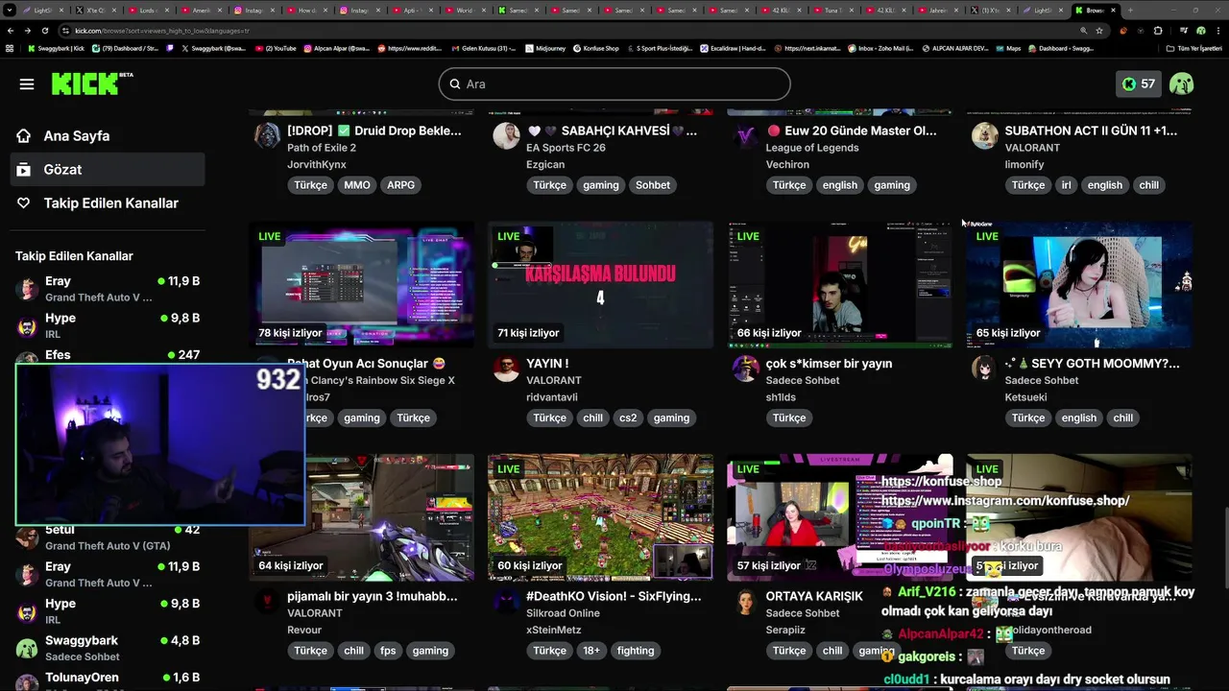The image size is (1229, 691).
Task: Open the hamburger sidebar menu
Action: coord(27,84)
